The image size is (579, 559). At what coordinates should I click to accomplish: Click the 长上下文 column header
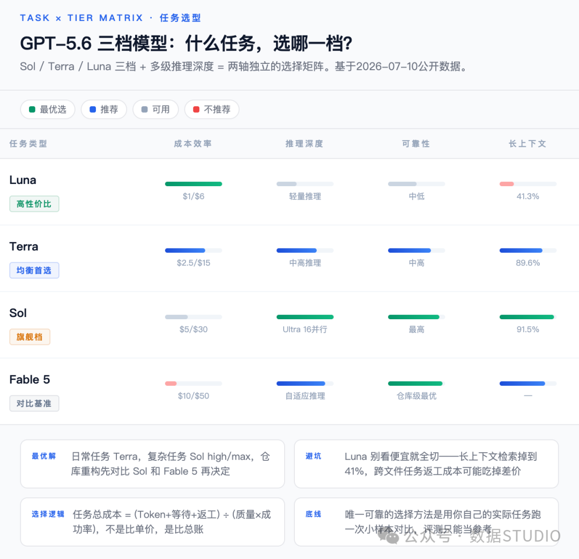pyautogui.click(x=528, y=144)
